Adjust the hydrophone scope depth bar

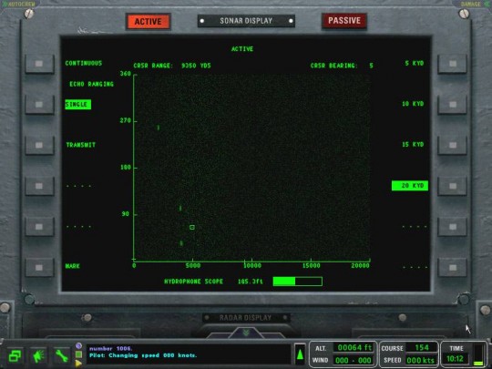pyautogui.click(x=297, y=282)
